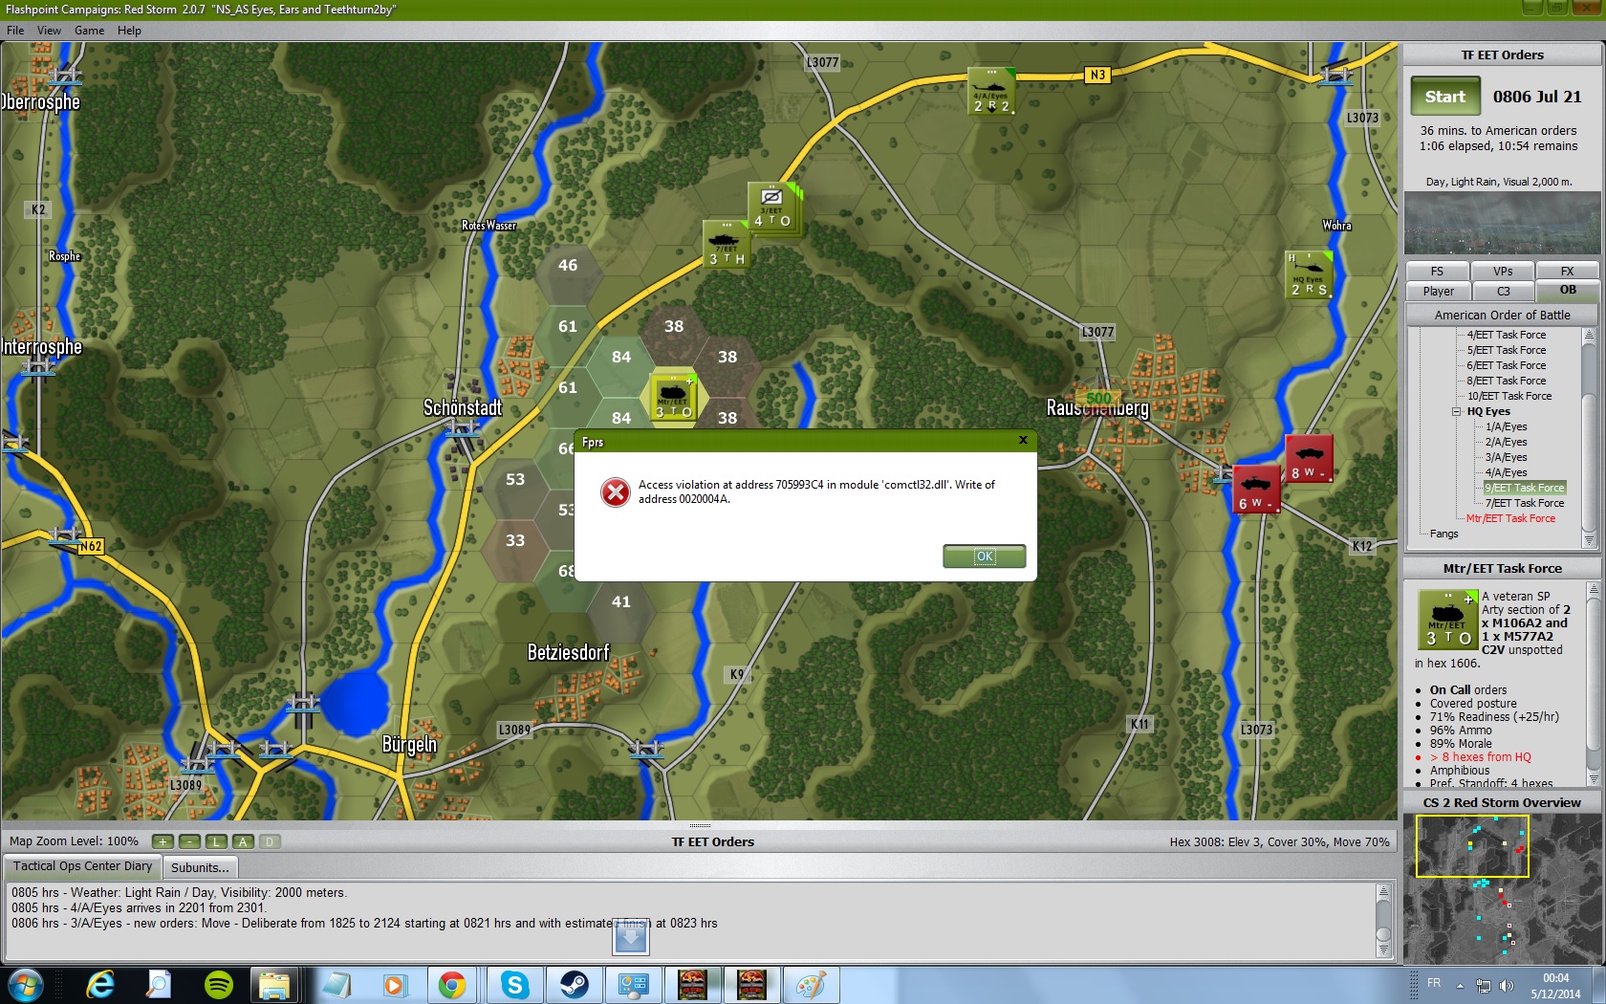Select the 3/EET recon unit counter
The width and height of the screenshot is (1606, 1004).
pos(771,207)
